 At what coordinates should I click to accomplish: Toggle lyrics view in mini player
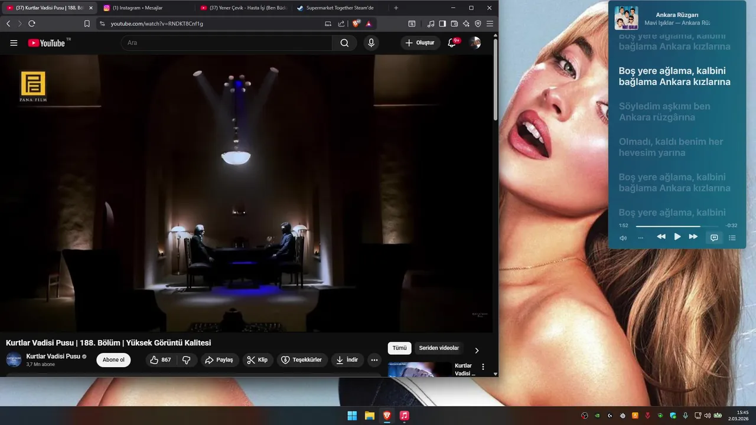[714, 238]
